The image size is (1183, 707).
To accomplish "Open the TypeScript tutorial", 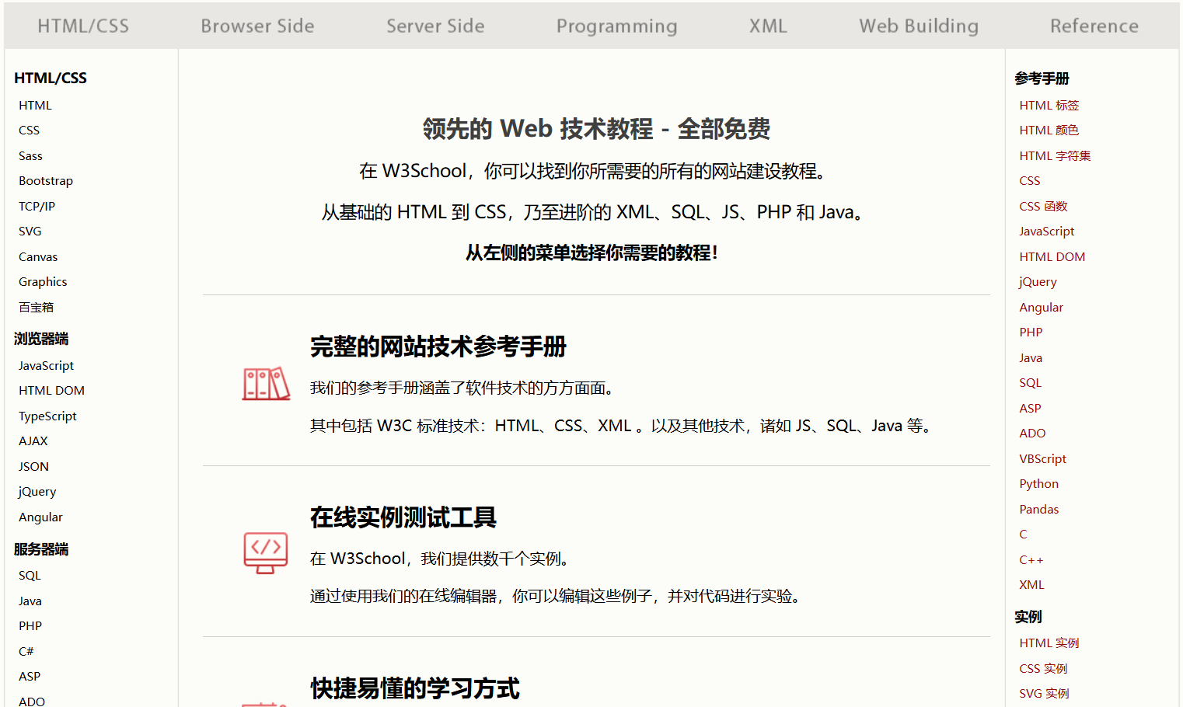I will (47, 416).
